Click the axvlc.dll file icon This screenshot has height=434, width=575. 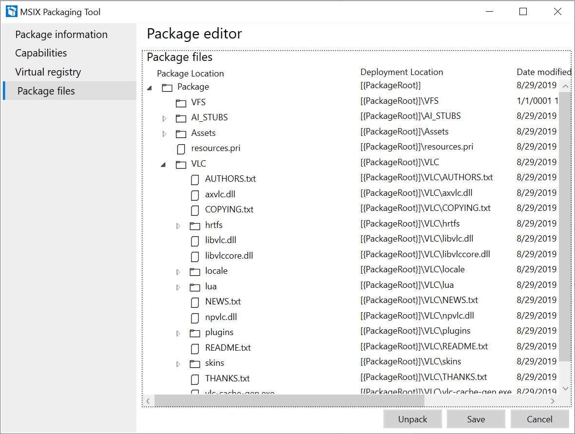(x=195, y=195)
